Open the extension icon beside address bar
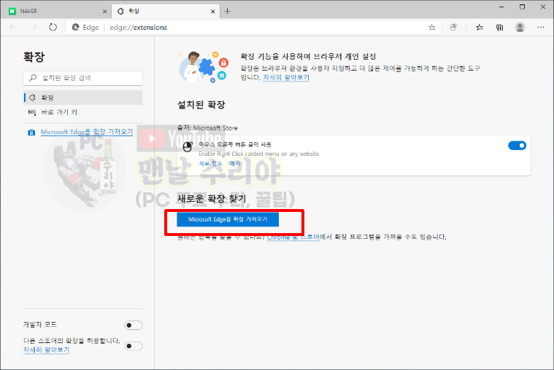Image resolution: width=554 pixels, height=370 pixels. (x=454, y=27)
